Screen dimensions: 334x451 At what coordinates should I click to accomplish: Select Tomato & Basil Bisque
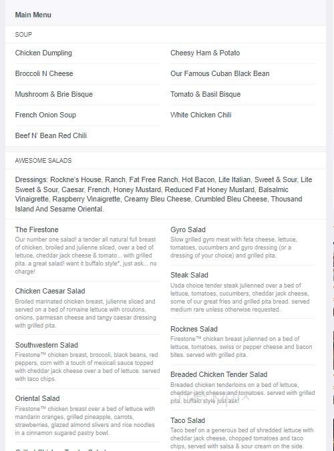(205, 94)
